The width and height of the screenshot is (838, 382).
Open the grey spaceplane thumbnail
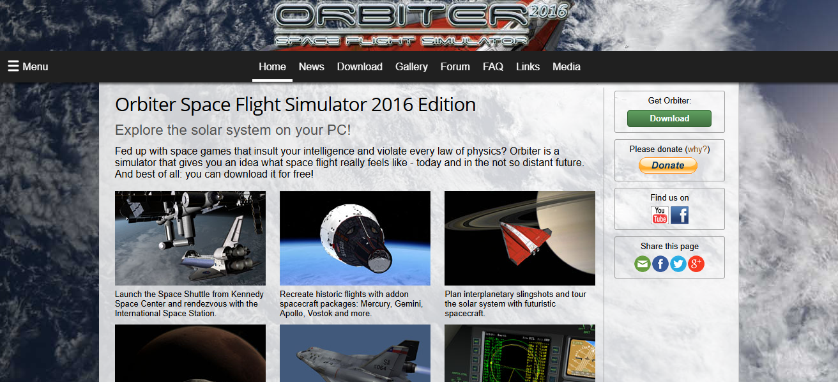point(355,353)
